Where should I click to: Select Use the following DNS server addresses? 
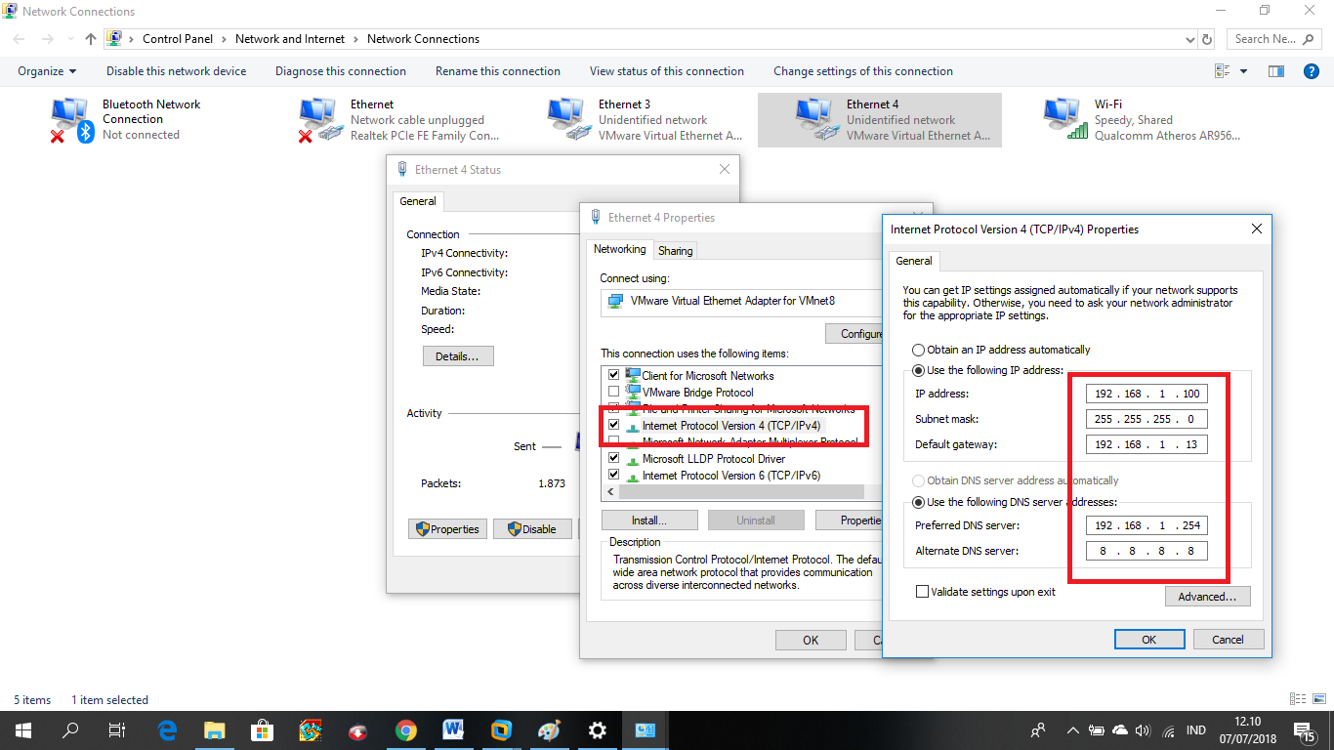[x=918, y=502]
